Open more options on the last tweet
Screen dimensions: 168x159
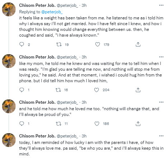coord(161,136)
